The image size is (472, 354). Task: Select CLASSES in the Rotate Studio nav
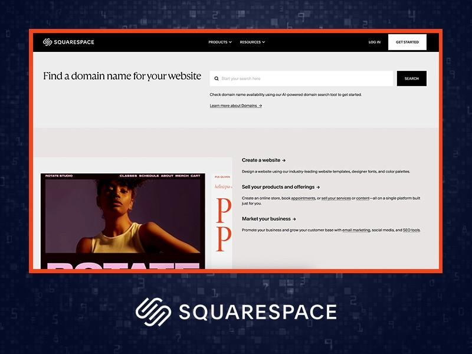click(x=129, y=175)
